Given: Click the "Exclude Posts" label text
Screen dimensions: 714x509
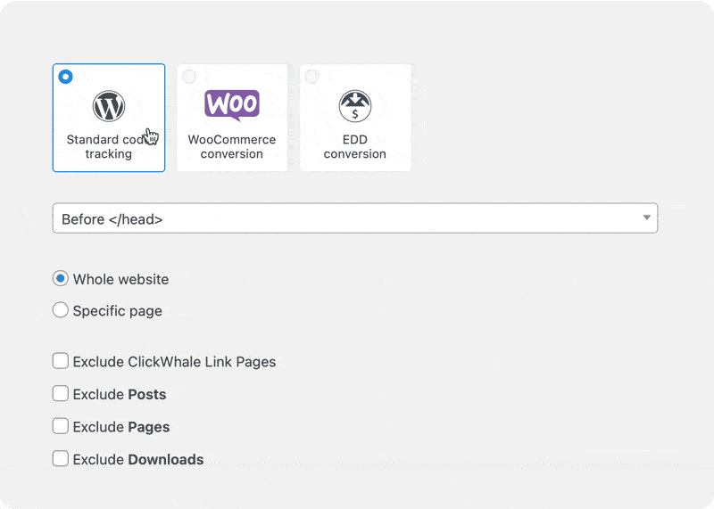Looking at the screenshot, I should click(x=120, y=394).
